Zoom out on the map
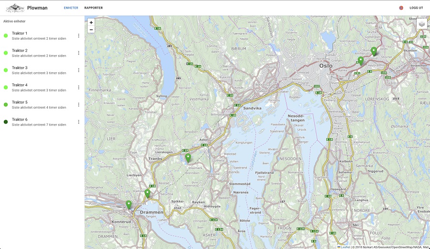 pos(91,30)
